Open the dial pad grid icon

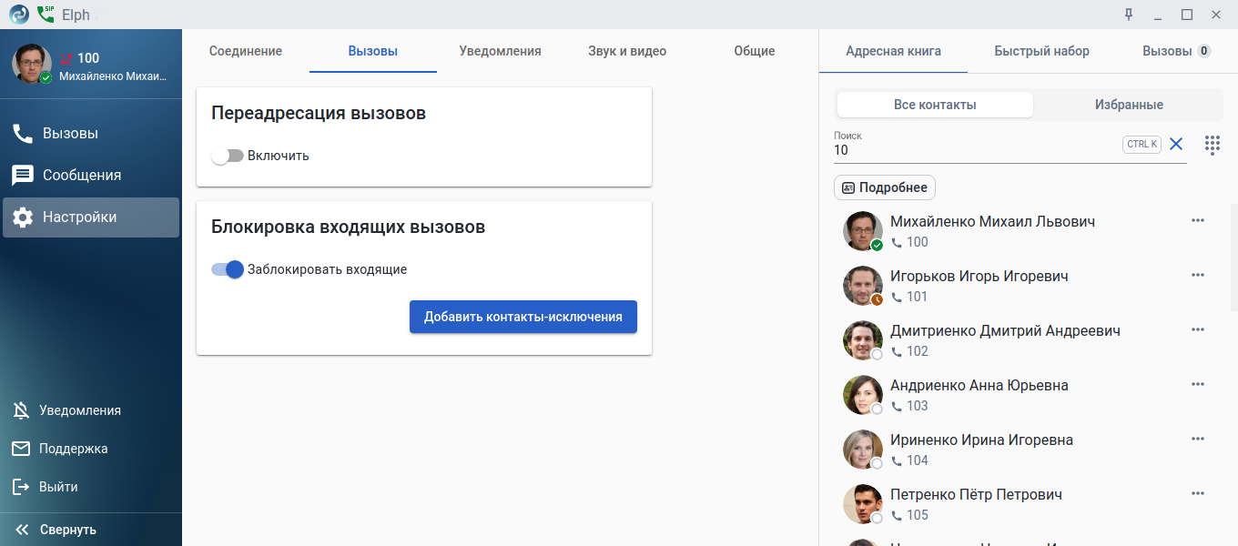1213,145
